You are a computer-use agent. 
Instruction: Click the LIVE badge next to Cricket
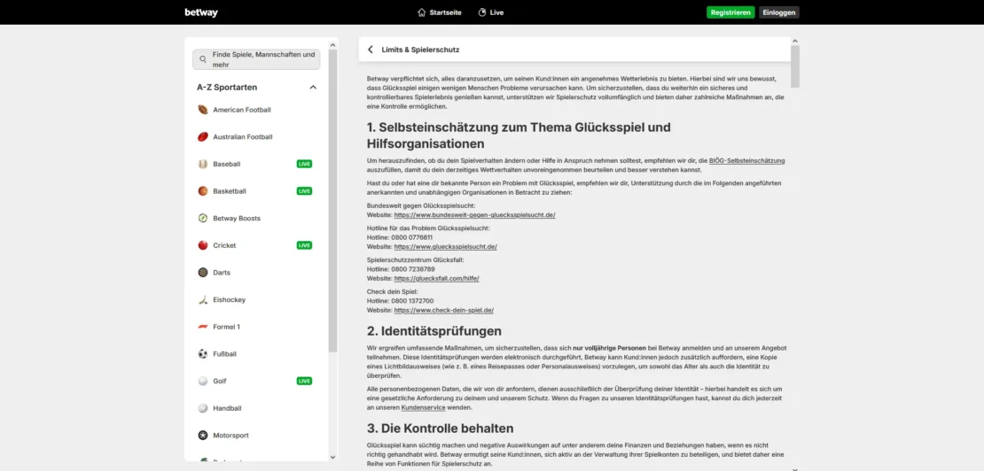[304, 245]
